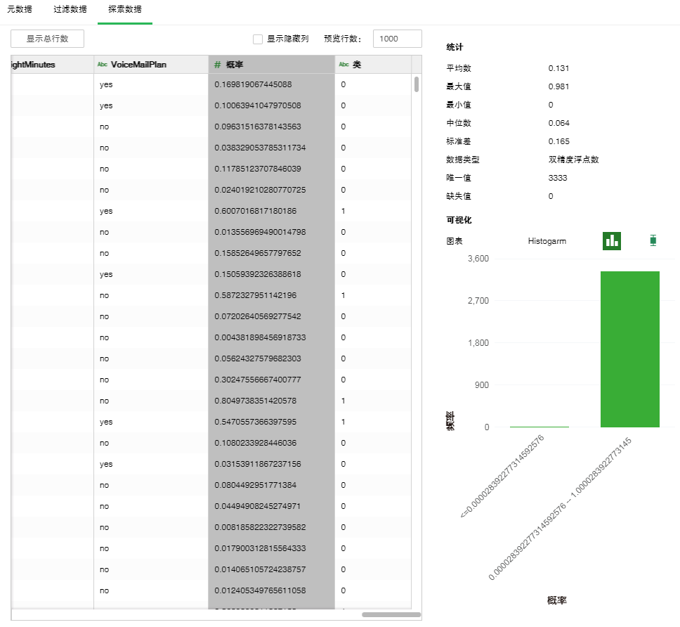The width and height of the screenshot is (680, 627).
Task: Select the histogram chart icon
Action: [x=612, y=240]
